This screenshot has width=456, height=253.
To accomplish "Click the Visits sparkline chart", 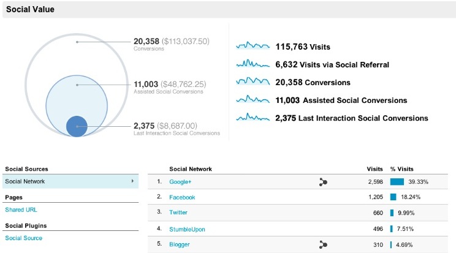I will click(253, 46).
